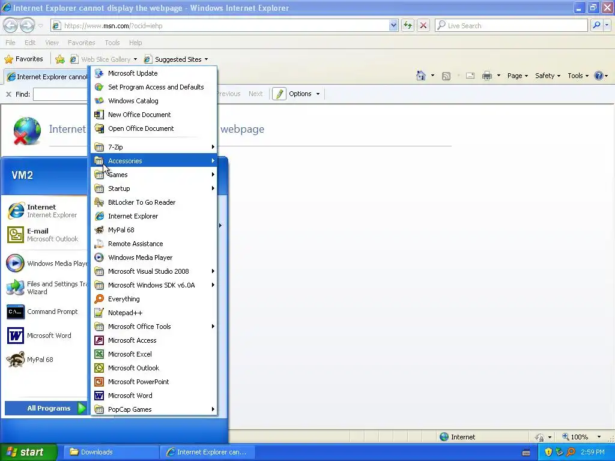
Task: Launch Microsoft Excel
Action: [154, 354]
